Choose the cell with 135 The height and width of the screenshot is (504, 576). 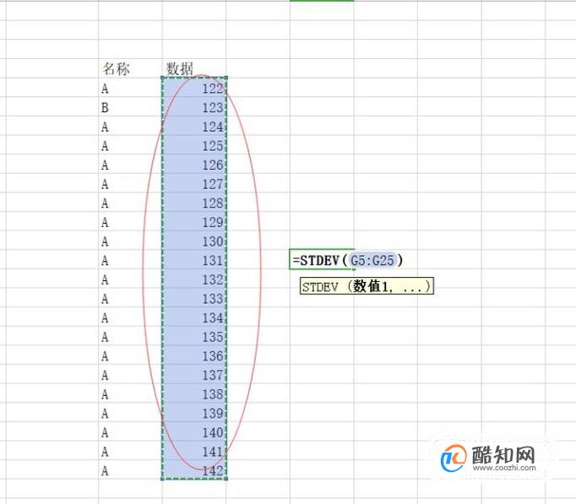[x=194, y=336]
